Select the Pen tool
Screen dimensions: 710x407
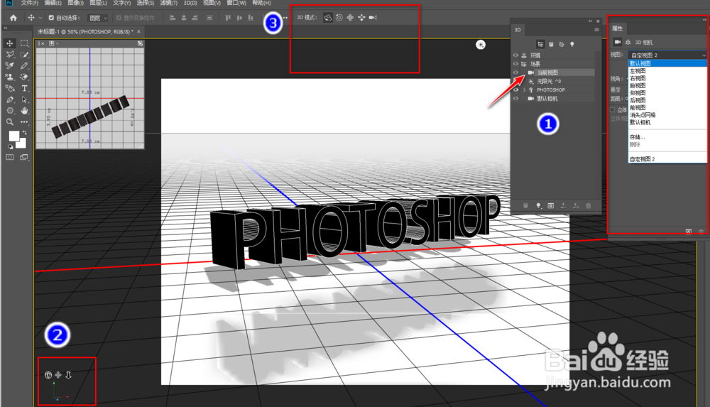tap(9, 99)
